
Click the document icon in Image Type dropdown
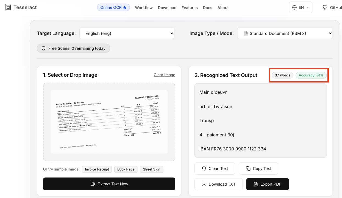(246, 33)
